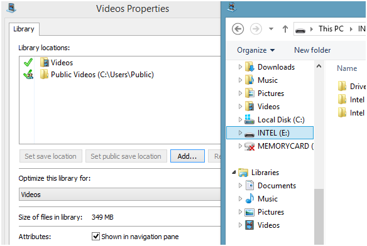Select Local Disk (C:) in the tree
This screenshot has height=246, width=367.
click(281, 119)
